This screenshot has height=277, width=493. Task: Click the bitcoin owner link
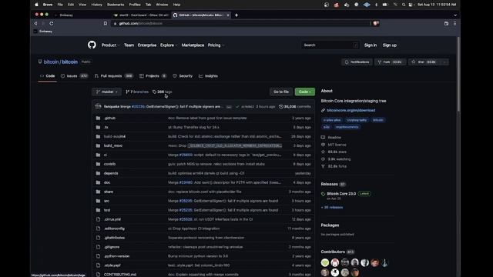pyautogui.click(x=51, y=62)
